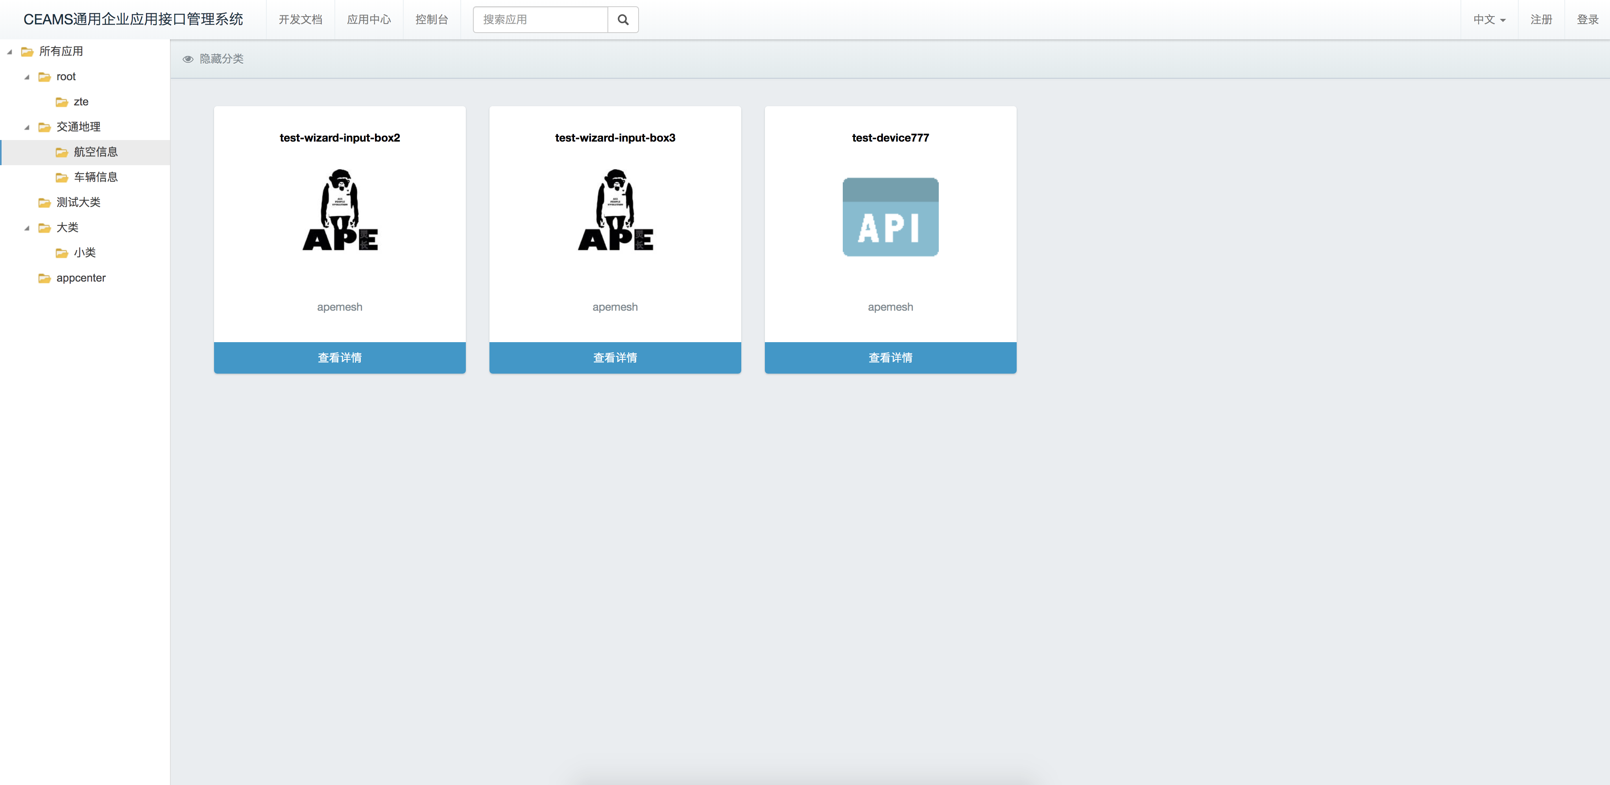Select the 交通地理 tree label
This screenshot has height=785, width=1610.
click(x=79, y=127)
